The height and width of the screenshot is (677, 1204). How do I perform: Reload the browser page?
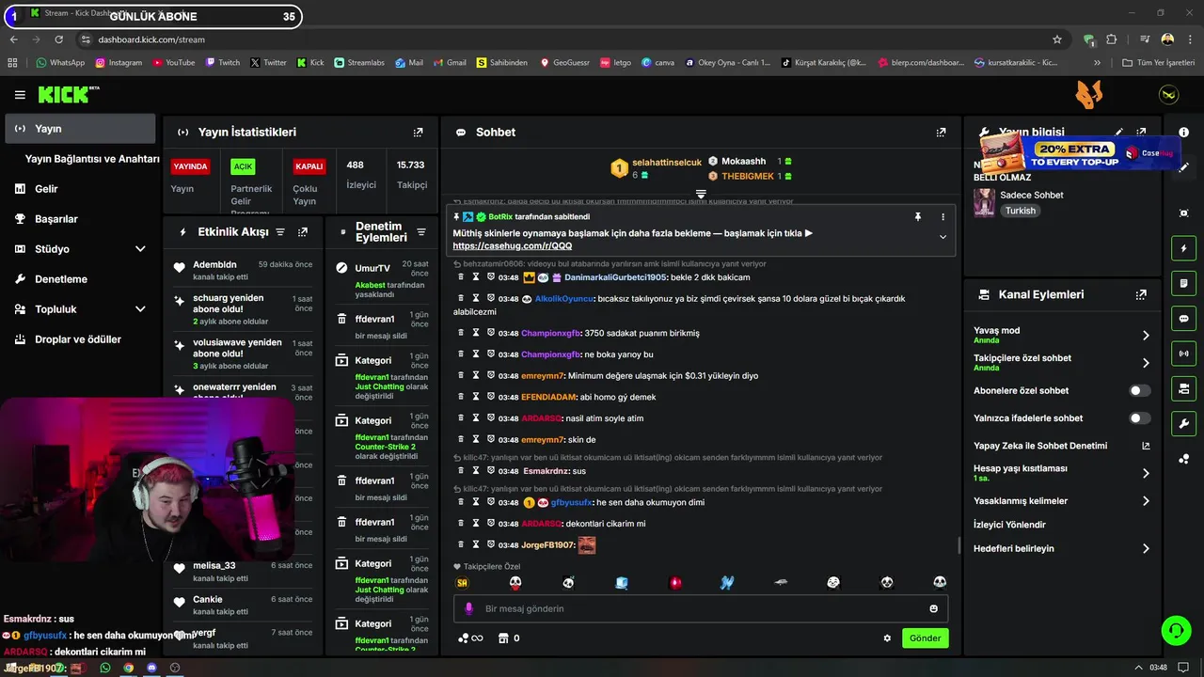click(59, 39)
